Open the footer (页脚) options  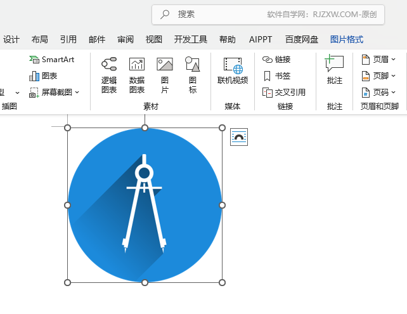coord(378,76)
